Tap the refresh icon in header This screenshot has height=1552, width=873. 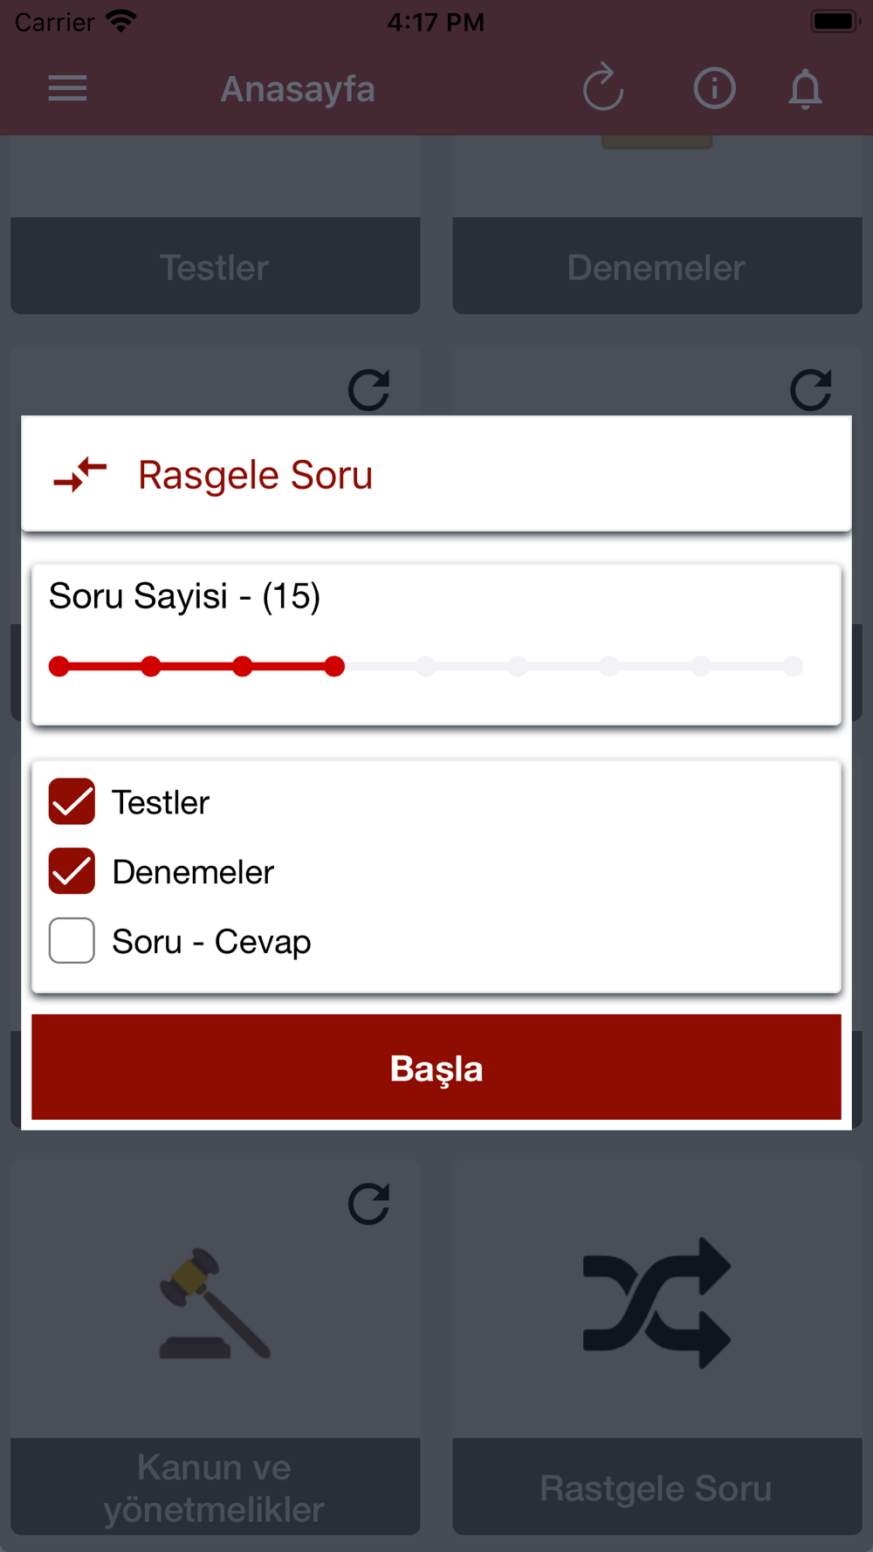click(603, 88)
